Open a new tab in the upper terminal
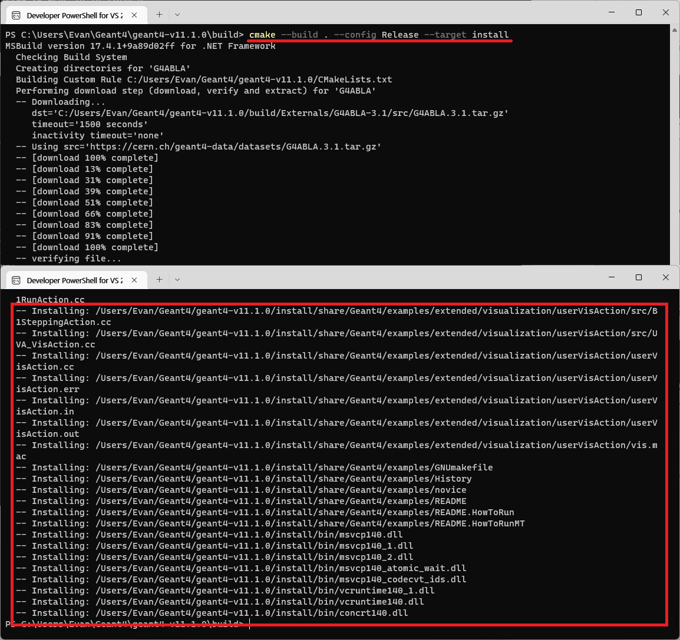The image size is (680, 640). pyautogui.click(x=159, y=14)
